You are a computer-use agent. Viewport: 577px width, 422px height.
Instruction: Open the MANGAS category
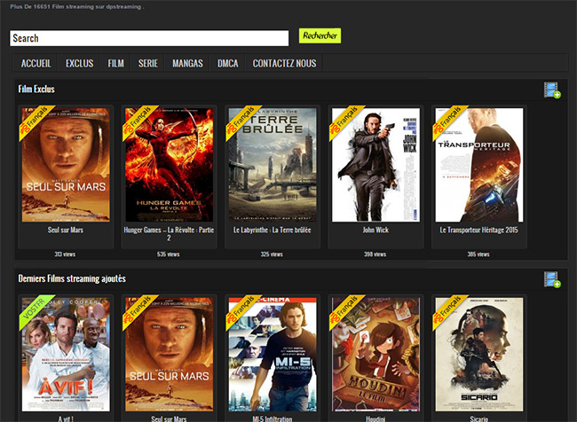[187, 63]
